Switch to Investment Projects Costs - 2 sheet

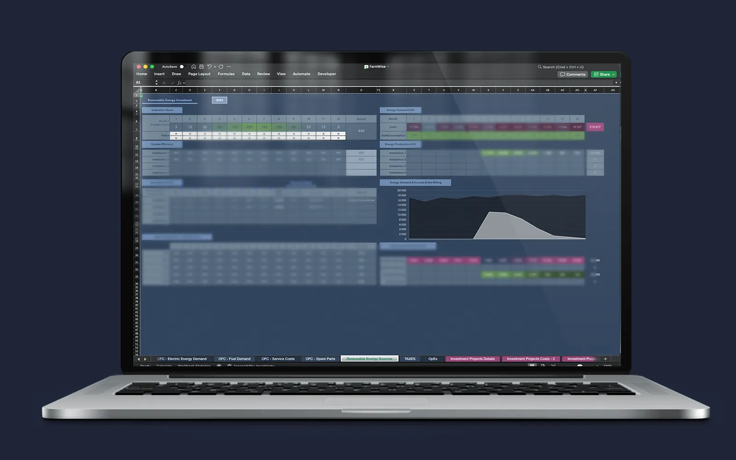pos(531,359)
